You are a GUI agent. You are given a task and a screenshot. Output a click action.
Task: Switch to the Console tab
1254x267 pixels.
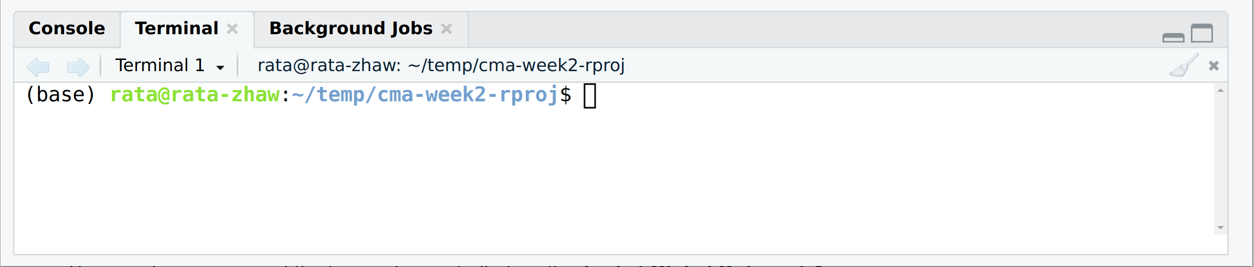[67, 29]
